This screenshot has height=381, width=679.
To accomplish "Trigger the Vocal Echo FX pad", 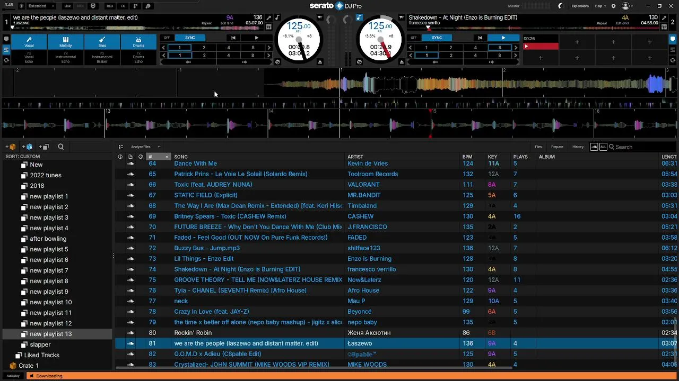I will point(29,58).
